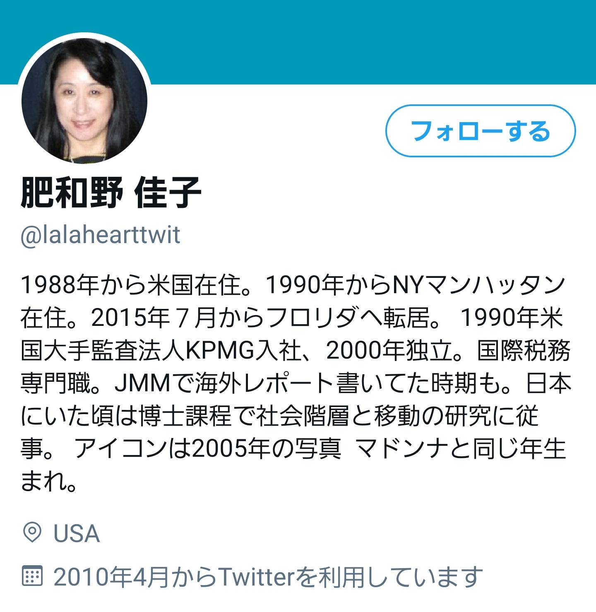The height and width of the screenshot is (612, 596).
Task: Click the surname 肥和野 in the heading
Action: coord(72,192)
